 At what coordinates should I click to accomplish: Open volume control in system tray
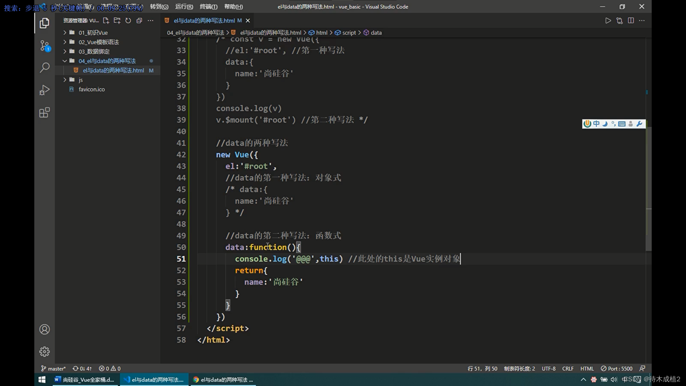coord(614,380)
